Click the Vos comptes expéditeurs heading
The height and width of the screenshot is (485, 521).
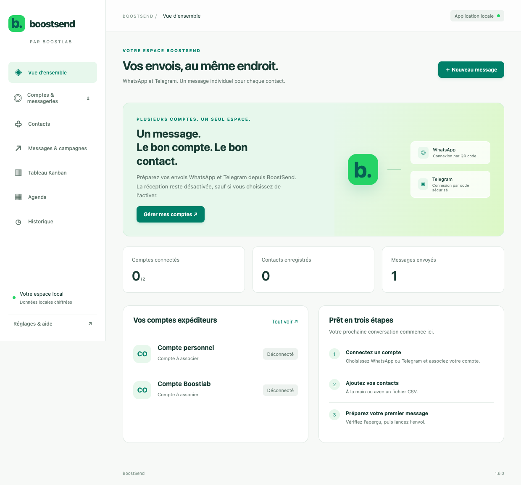point(175,320)
